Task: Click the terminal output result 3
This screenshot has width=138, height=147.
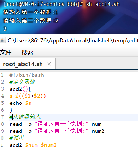Action: (x=5, y=29)
